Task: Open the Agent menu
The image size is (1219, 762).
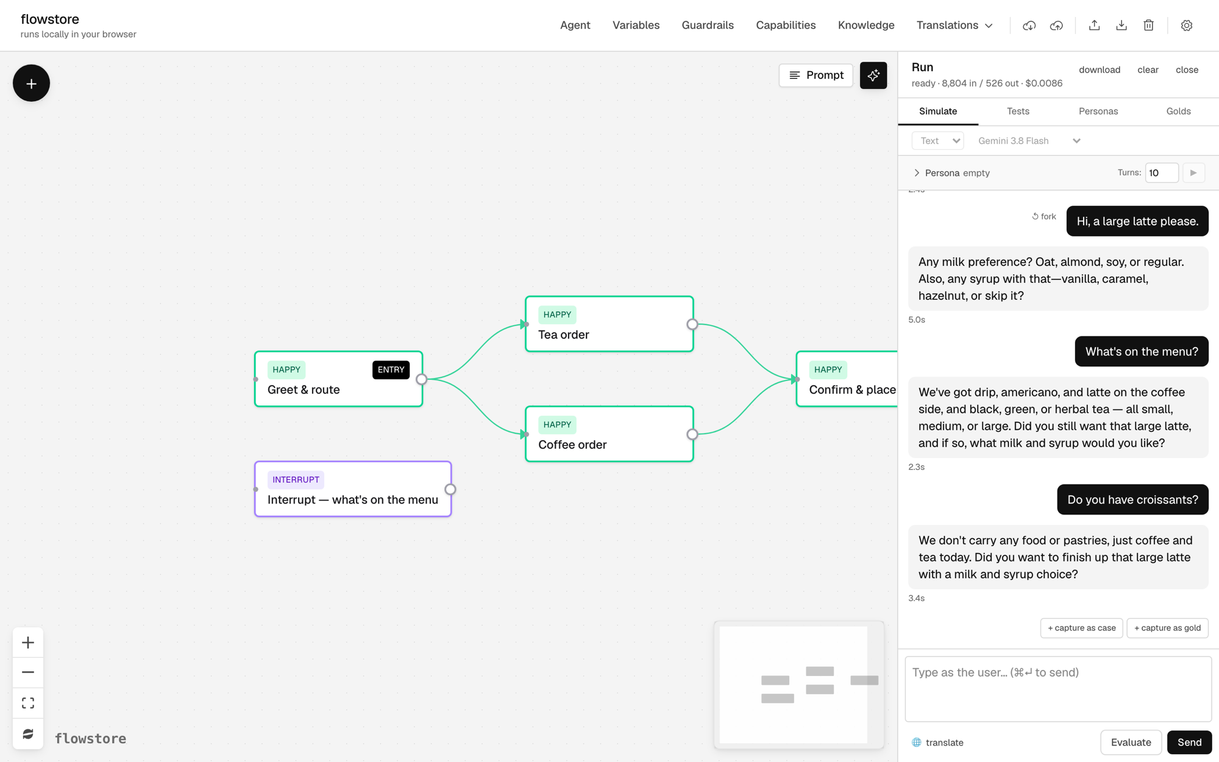Action: click(x=575, y=25)
